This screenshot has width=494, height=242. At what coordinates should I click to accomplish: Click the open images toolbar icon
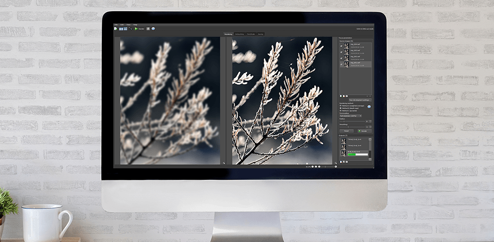click(116, 29)
